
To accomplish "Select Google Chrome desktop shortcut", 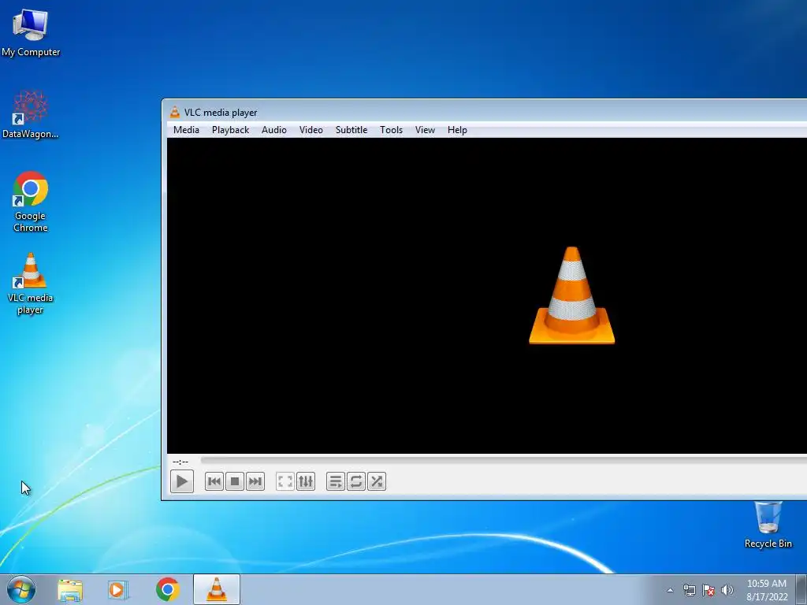I will pyautogui.click(x=31, y=202).
